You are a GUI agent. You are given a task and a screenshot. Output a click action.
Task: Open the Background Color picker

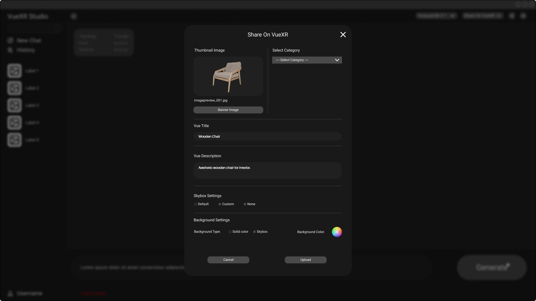(337, 232)
